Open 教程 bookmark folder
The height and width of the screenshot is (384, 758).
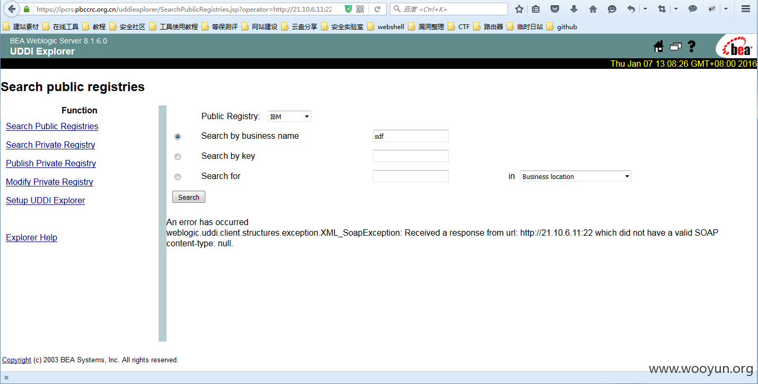[x=94, y=26]
